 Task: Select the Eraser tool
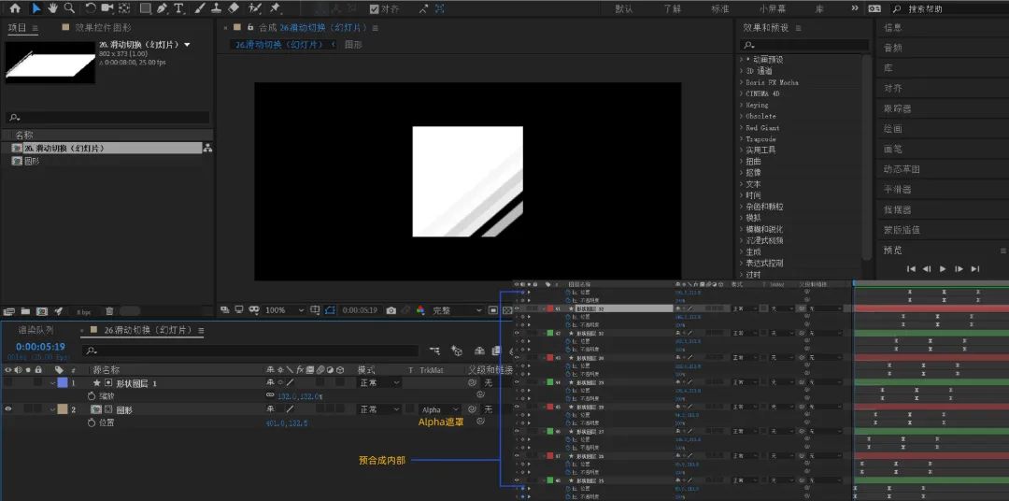234,8
